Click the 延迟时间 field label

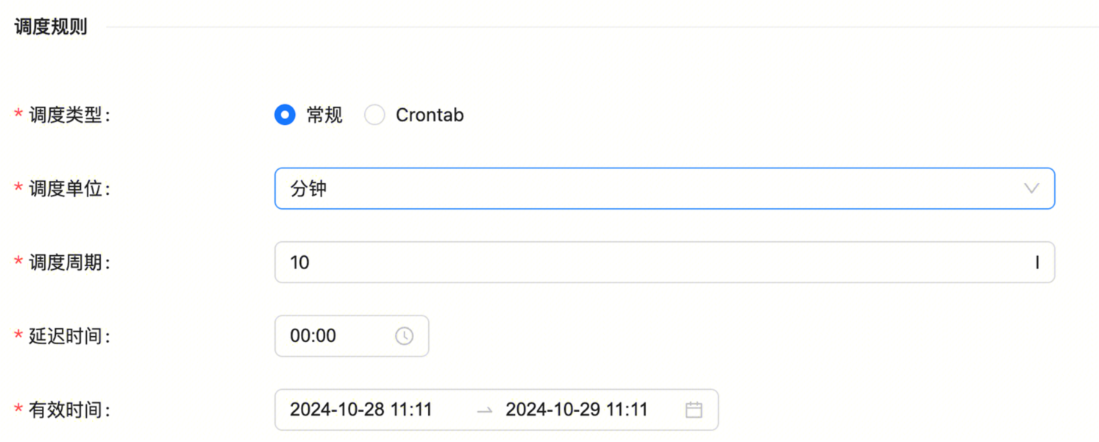coord(68,336)
